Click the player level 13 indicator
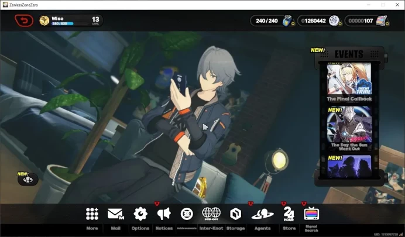This screenshot has width=405, height=237. pyautogui.click(x=95, y=20)
